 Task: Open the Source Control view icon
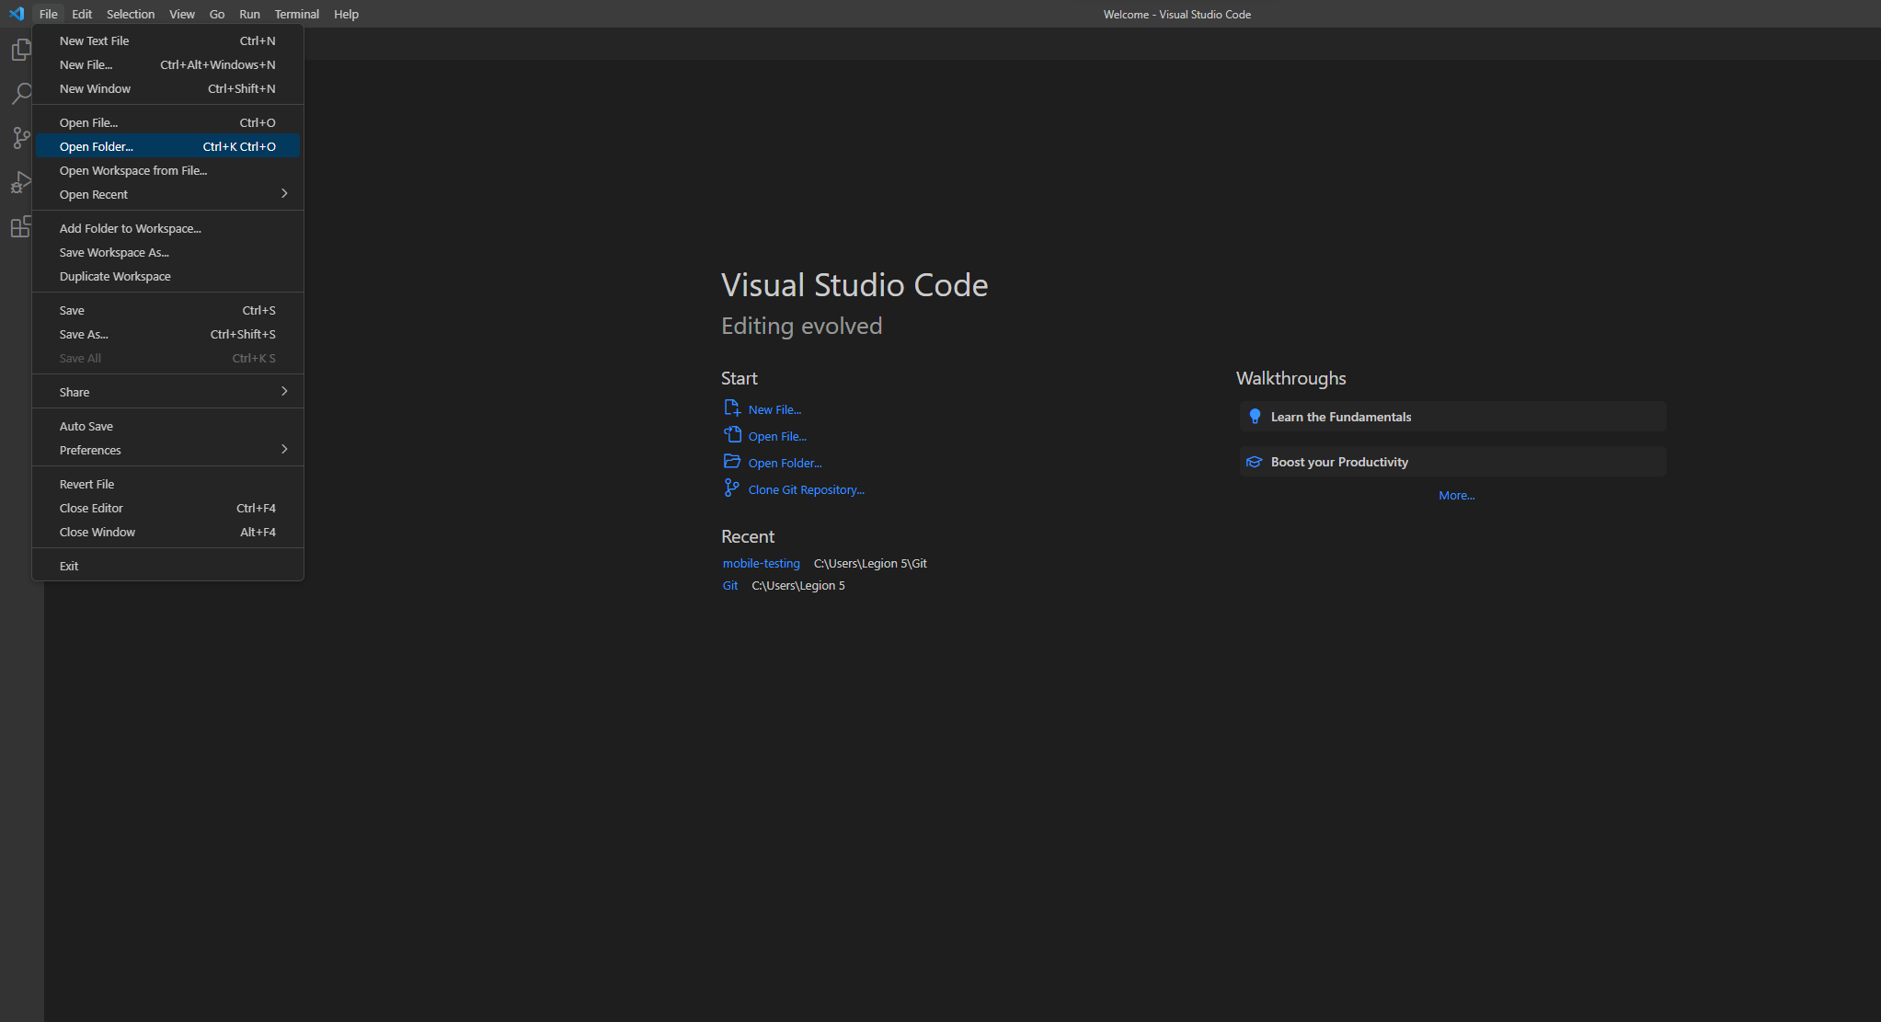21,137
